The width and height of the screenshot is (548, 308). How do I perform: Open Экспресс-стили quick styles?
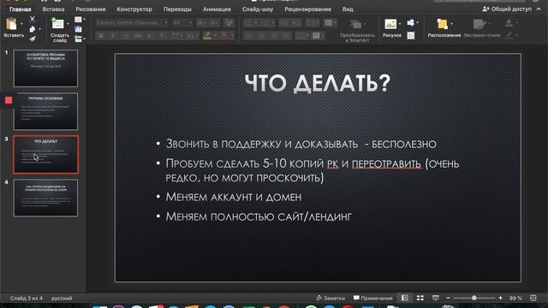[481, 28]
